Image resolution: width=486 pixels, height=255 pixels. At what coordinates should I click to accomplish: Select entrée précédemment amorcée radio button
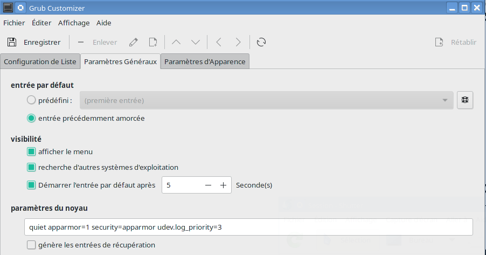pos(31,118)
